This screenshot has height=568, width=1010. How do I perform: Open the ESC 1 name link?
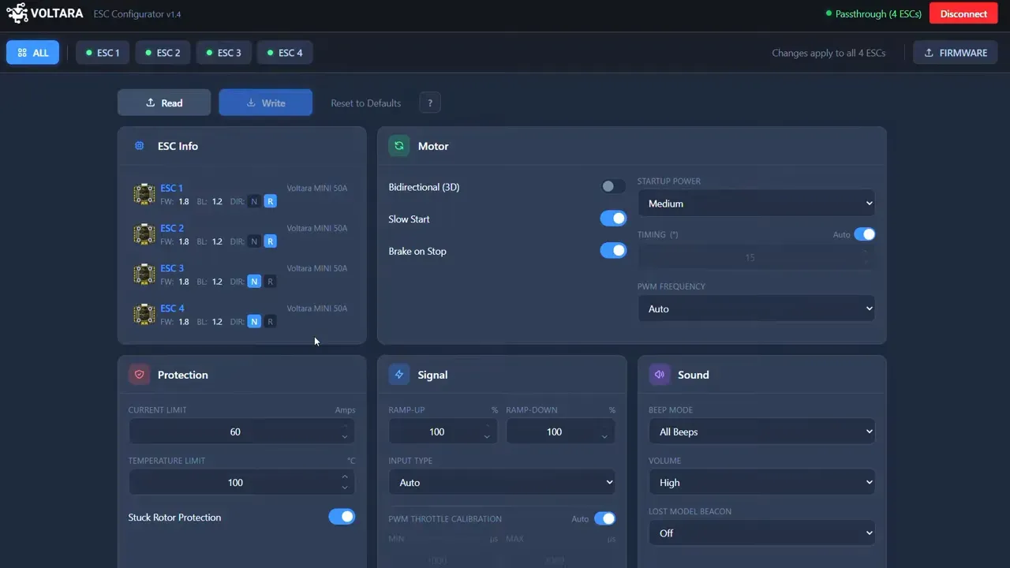(x=171, y=188)
